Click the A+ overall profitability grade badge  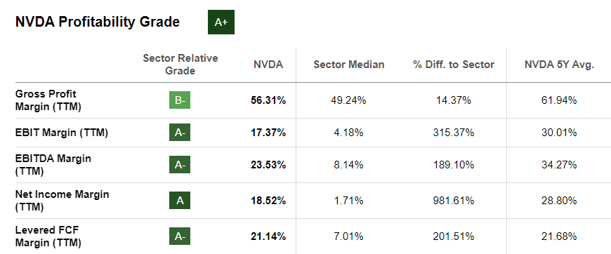pyautogui.click(x=221, y=22)
